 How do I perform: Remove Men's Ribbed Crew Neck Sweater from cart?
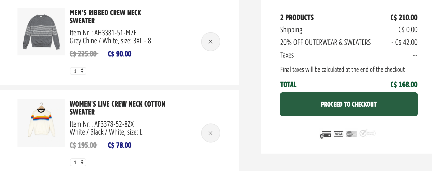210,42
